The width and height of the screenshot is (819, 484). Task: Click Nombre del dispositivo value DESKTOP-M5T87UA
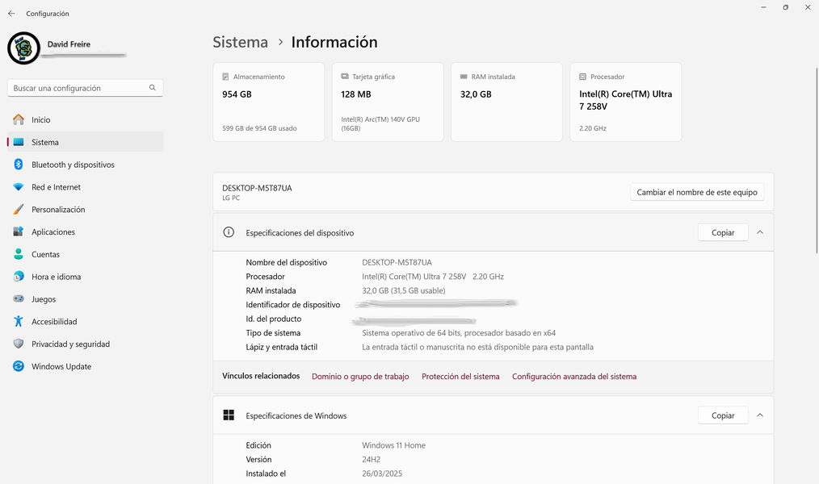pos(397,262)
